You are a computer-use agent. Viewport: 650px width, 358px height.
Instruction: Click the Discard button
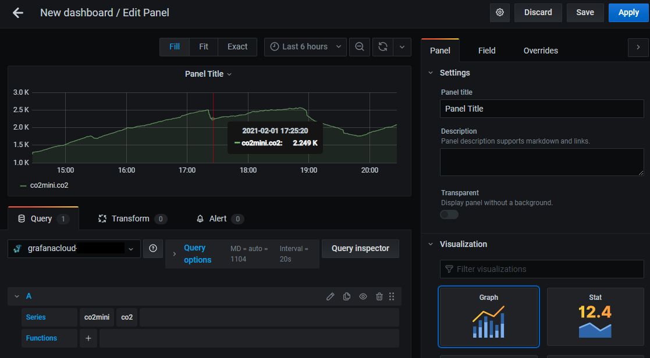tap(538, 12)
